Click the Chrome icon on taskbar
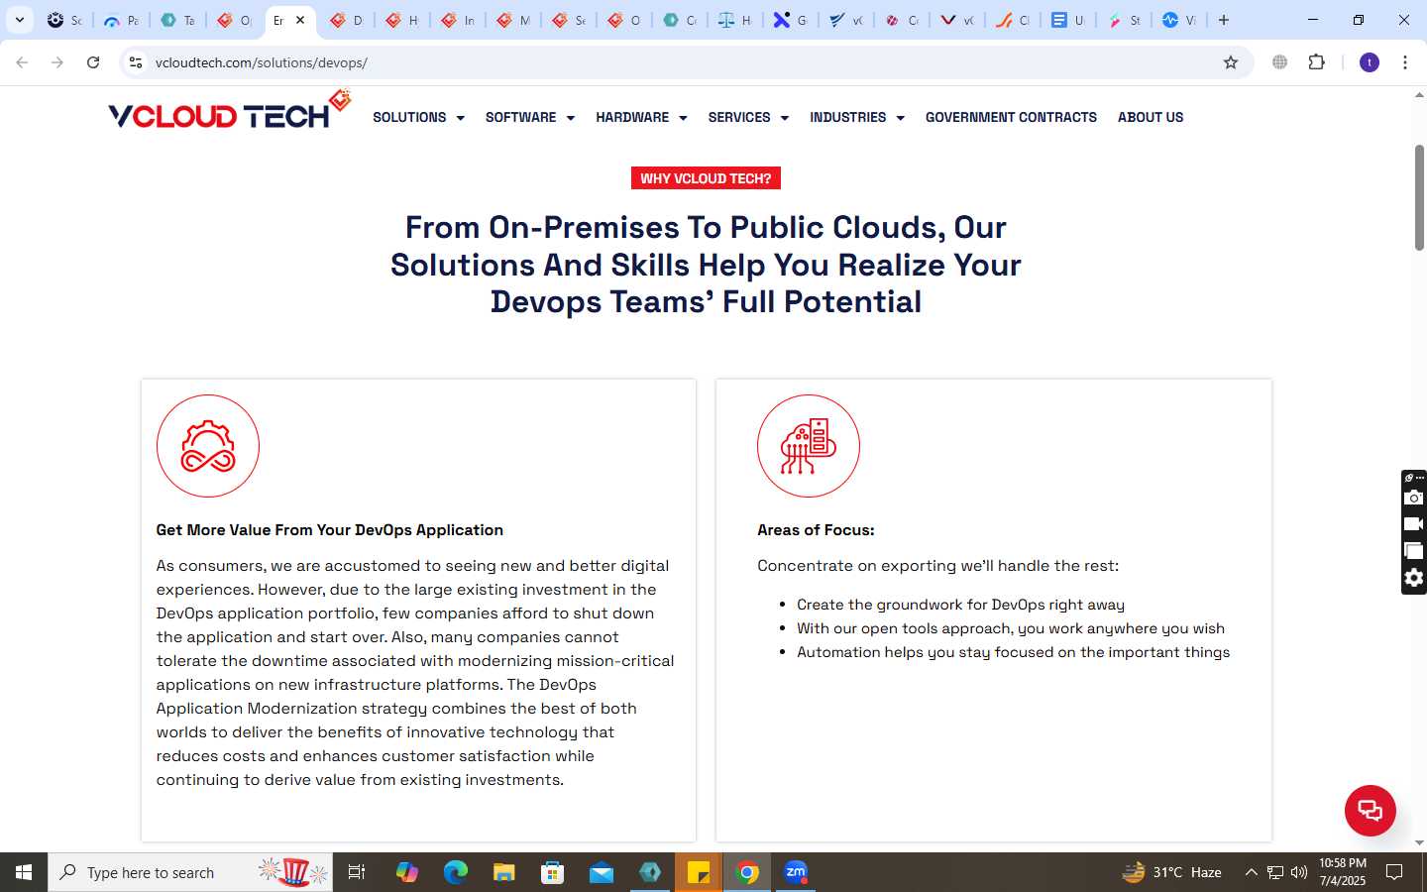The image size is (1427, 892). (x=747, y=872)
